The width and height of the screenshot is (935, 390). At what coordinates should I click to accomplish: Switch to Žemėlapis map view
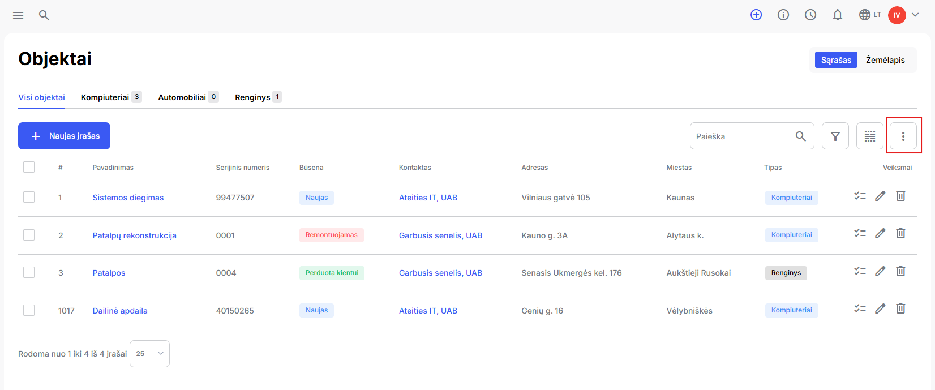pos(885,60)
